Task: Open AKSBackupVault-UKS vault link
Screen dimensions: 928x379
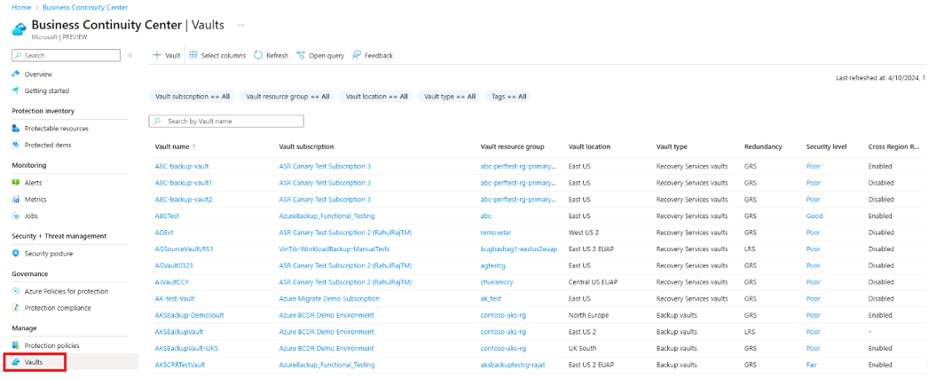Action: [185, 348]
